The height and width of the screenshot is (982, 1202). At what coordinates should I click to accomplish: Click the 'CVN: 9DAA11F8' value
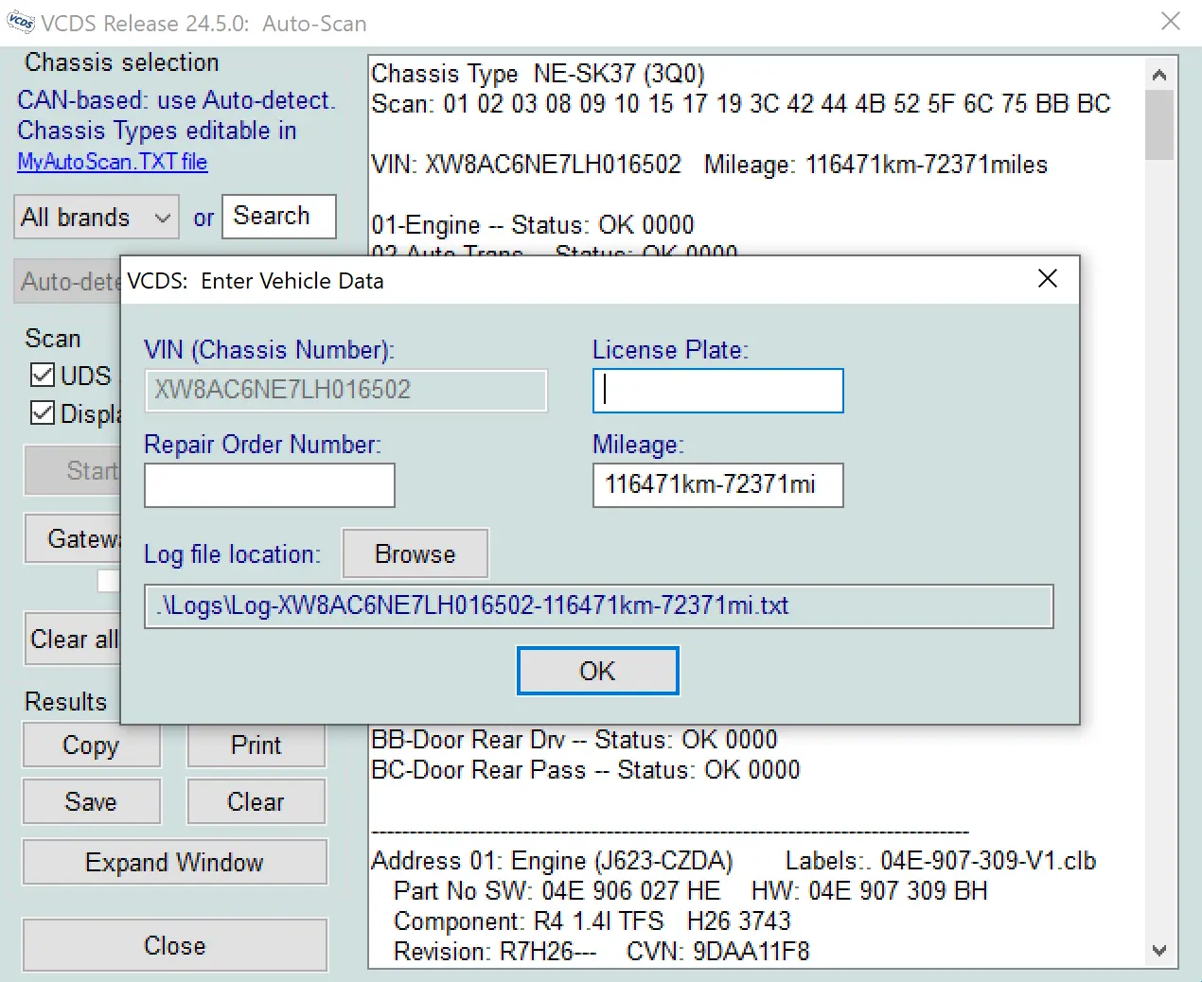point(718,952)
